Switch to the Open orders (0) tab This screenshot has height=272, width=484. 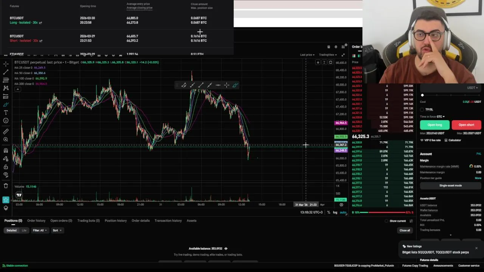click(x=61, y=221)
